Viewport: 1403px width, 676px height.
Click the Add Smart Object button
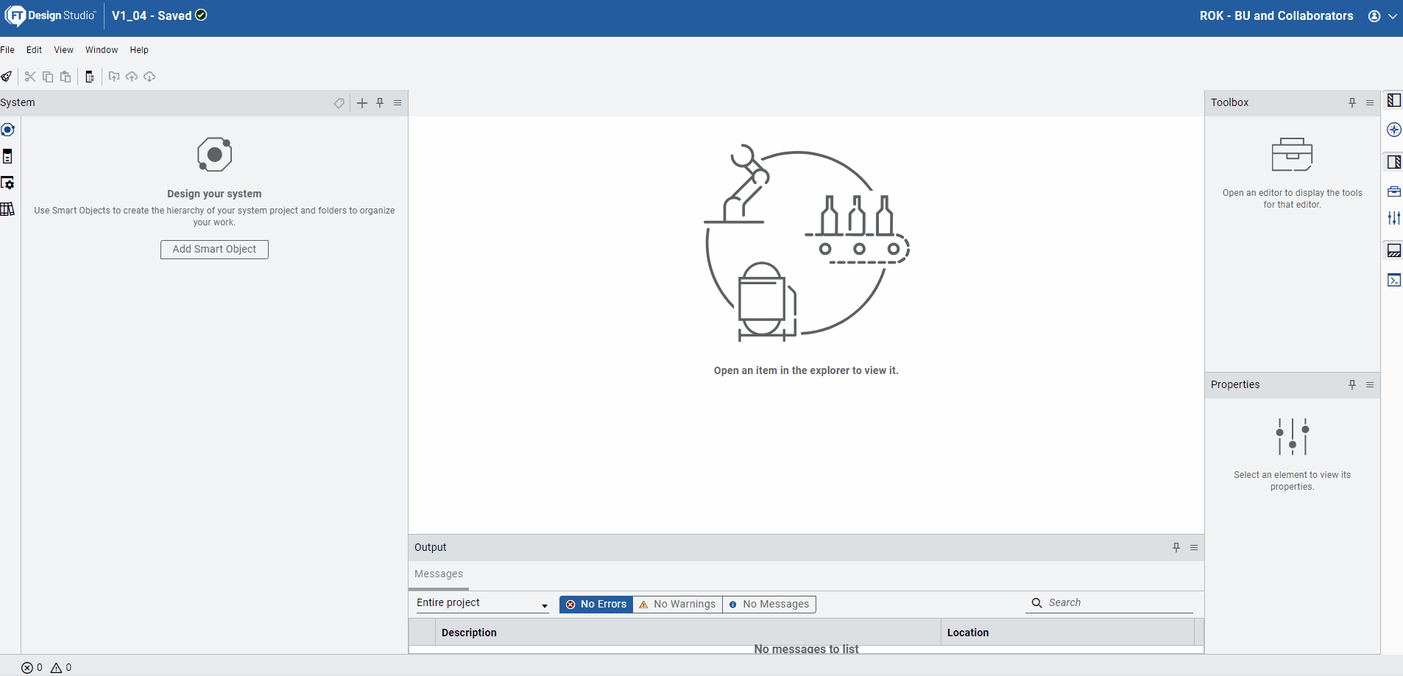click(x=214, y=249)
